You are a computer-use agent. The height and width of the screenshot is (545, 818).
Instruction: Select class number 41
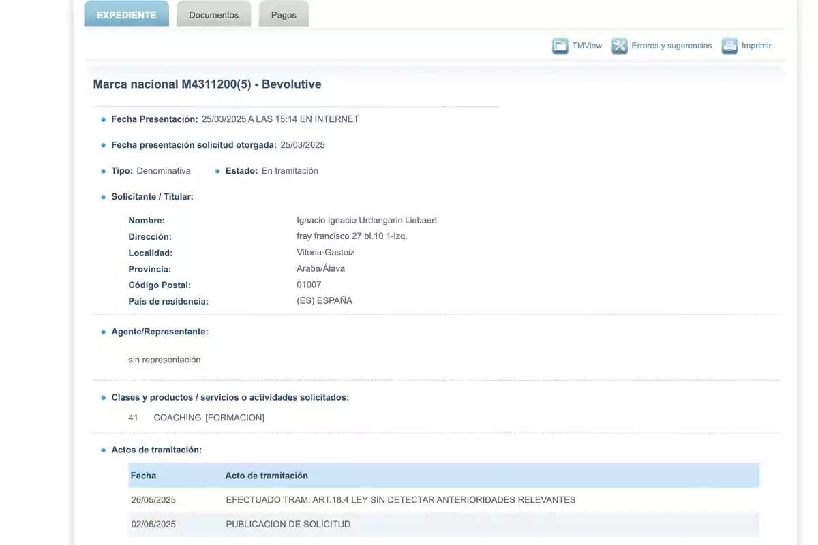pos(133,418)
